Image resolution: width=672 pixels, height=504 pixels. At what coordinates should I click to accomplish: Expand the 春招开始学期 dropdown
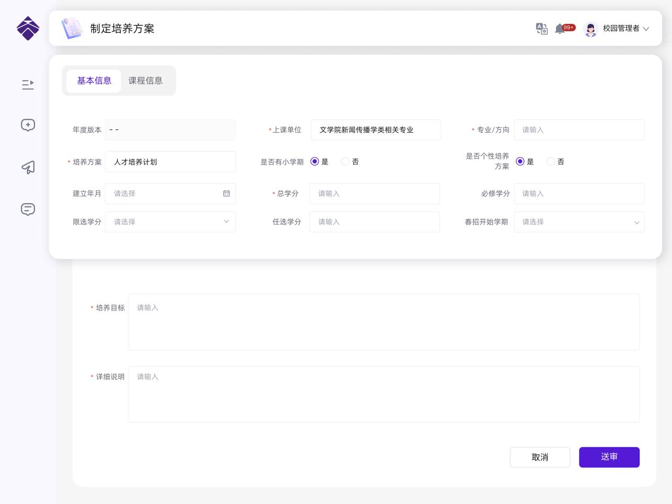pyautogui.click(x=579, y=222)
